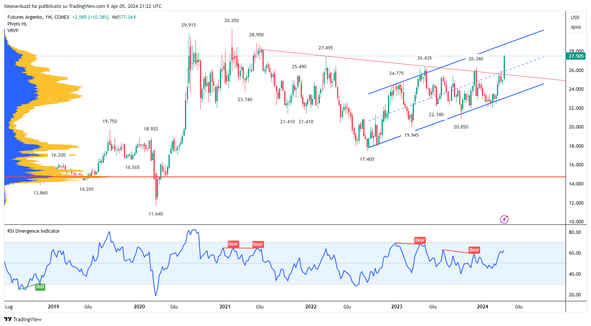Select the horizontal red support line near 14.7
591x326 pixels.
click(x=285, y=177)
